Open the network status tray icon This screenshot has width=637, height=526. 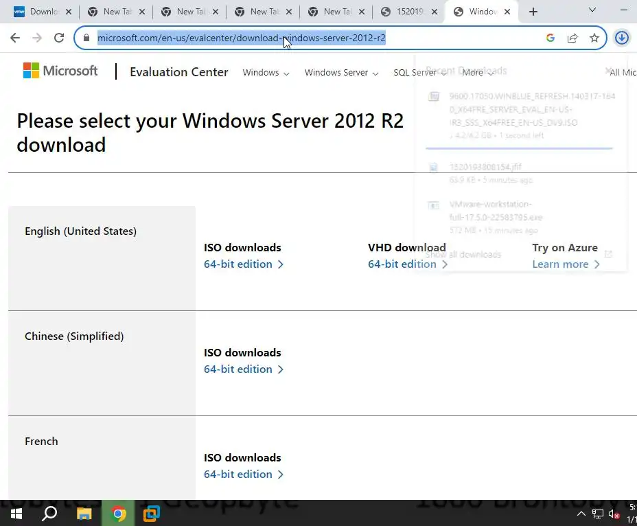point(598,514)
